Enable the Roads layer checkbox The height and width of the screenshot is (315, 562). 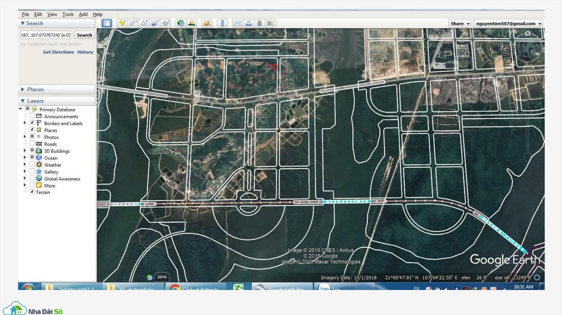32,144
